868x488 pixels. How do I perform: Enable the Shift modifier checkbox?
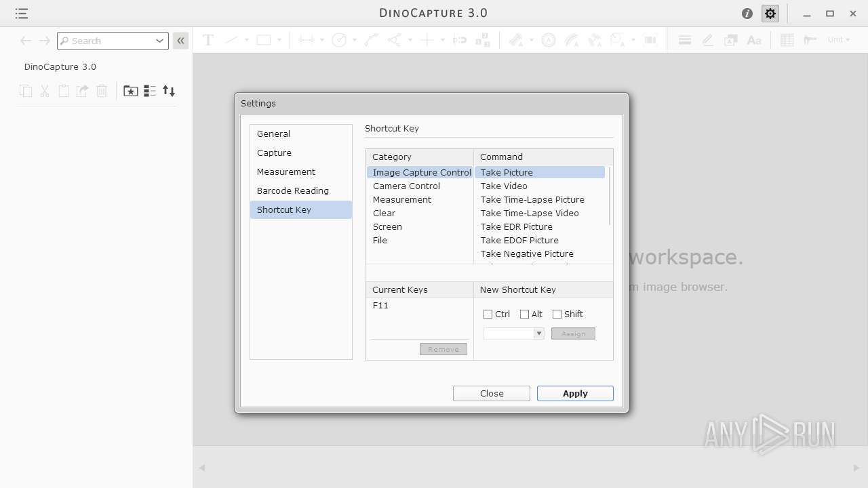(557, 314)
